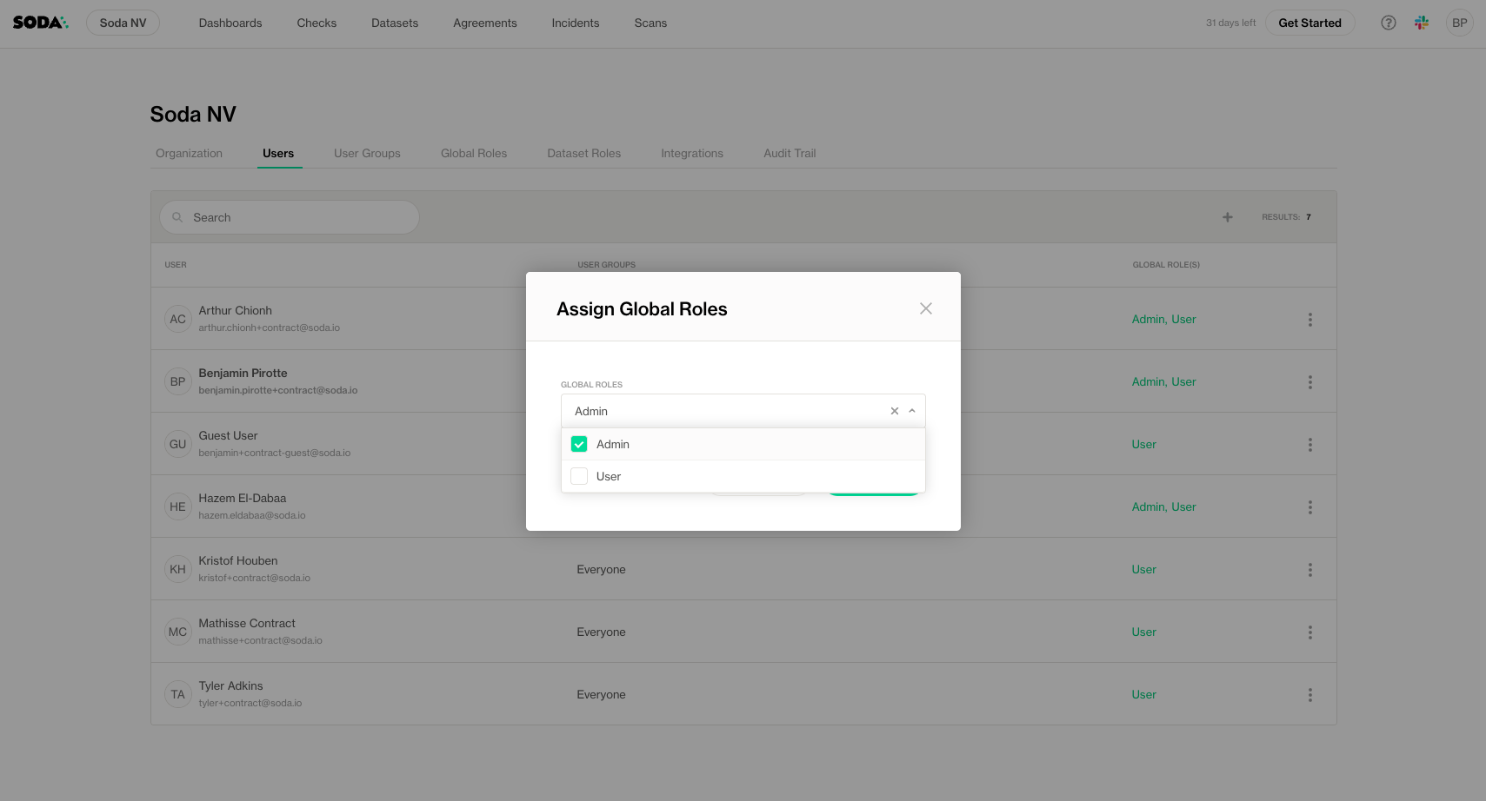This screenshot has height=801, width=1486.
Task: Click the Slack integration icon
Action: point(1422,23)
